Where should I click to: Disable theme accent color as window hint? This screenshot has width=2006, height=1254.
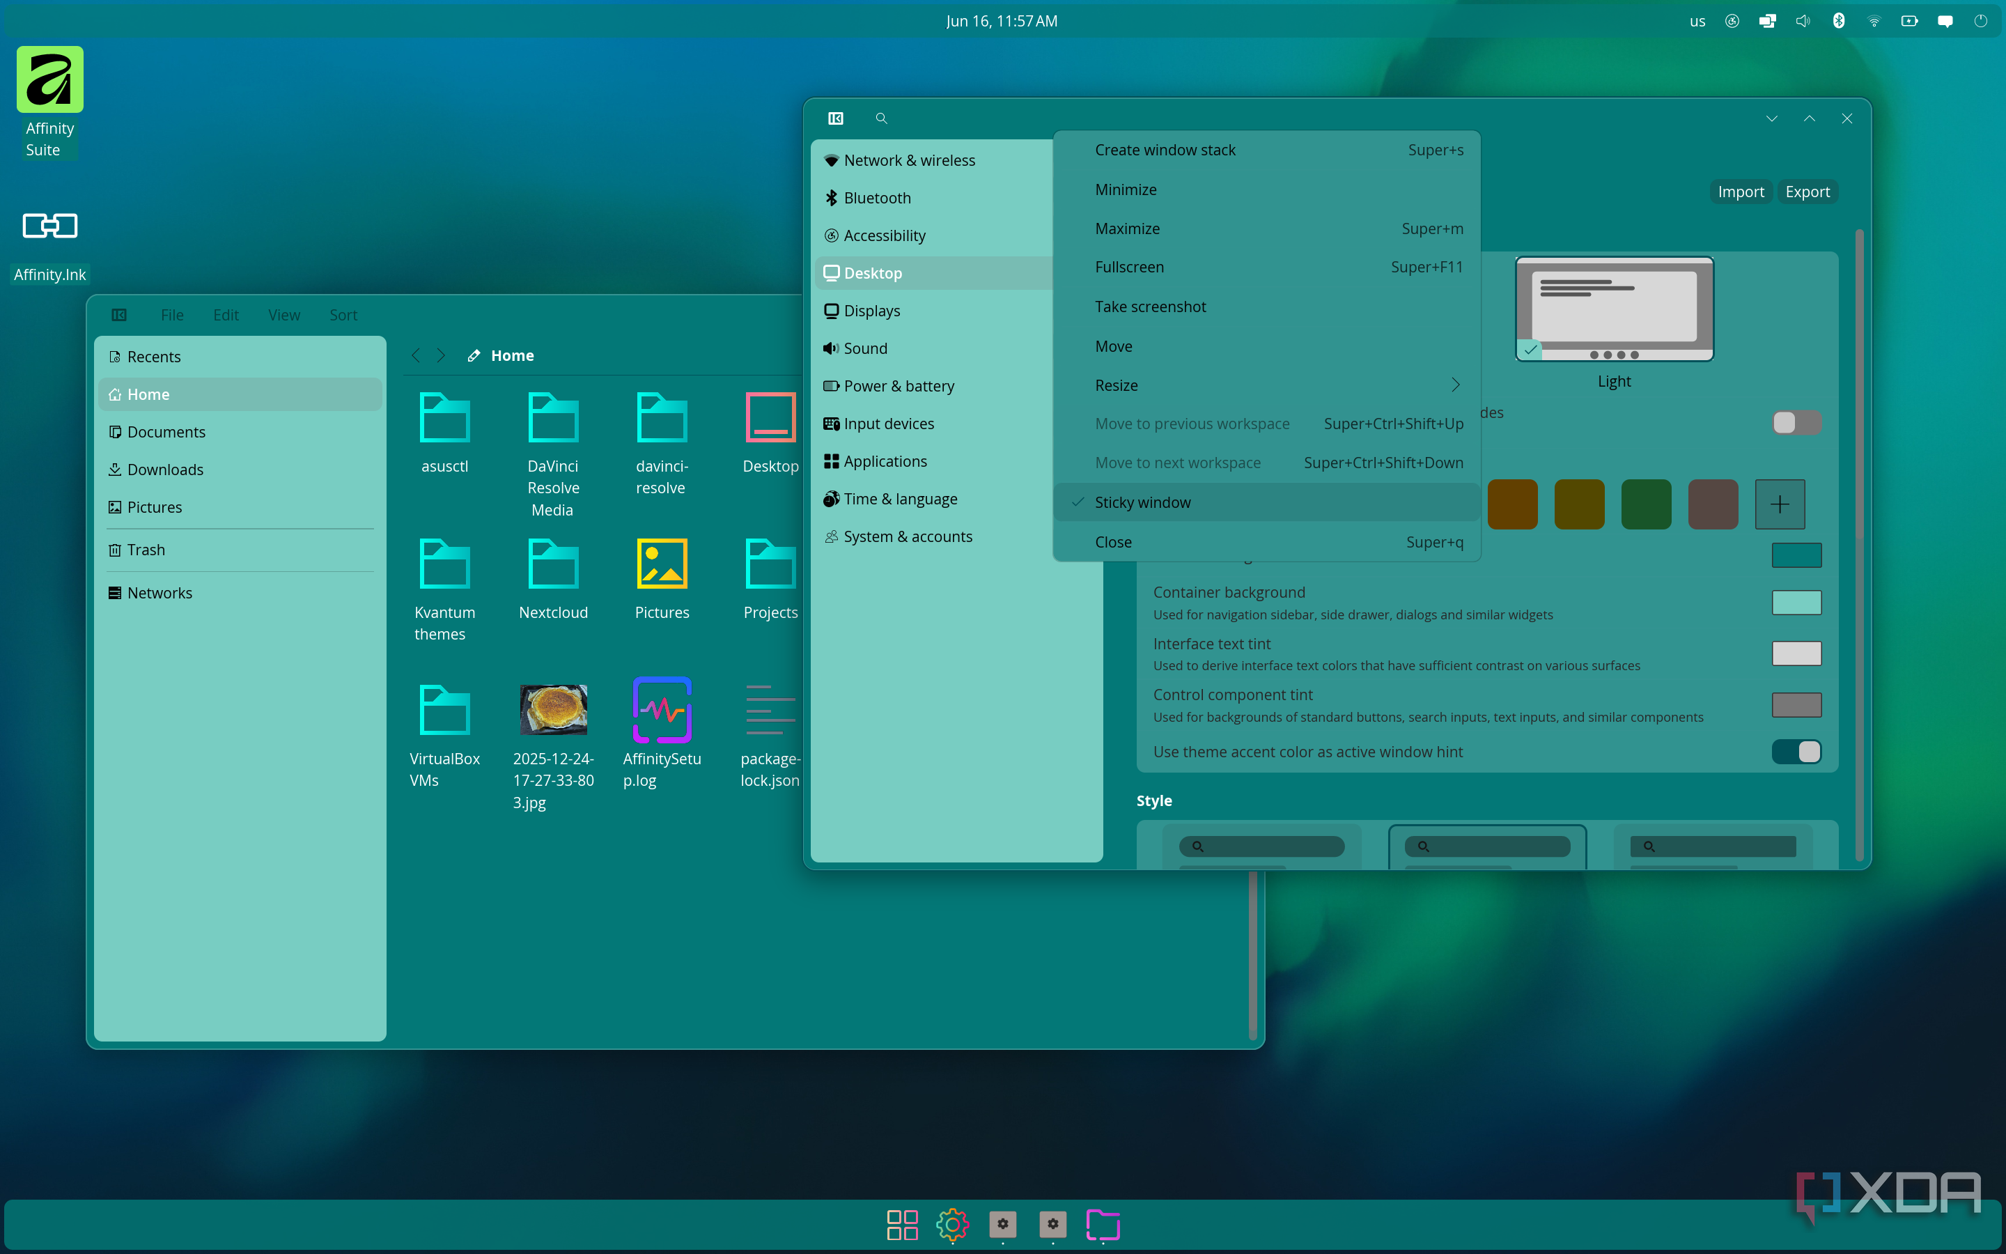click(1796, 752)
